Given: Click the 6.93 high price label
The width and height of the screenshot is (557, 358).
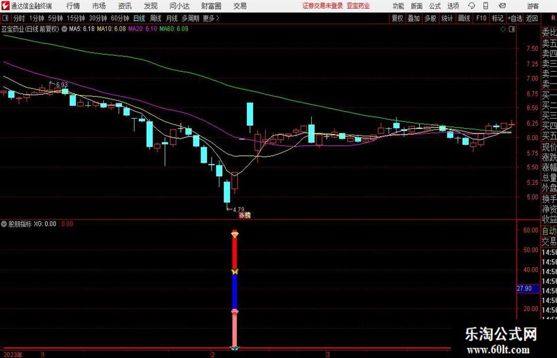Looking at the screenshot, I should [x=62, y=85].
